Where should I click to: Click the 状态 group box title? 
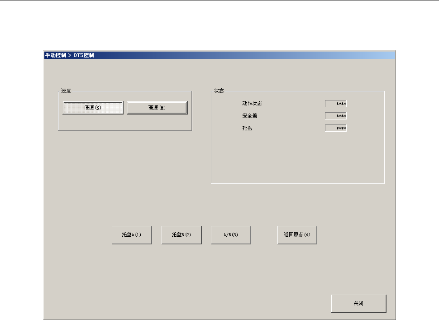pos(219,91)
